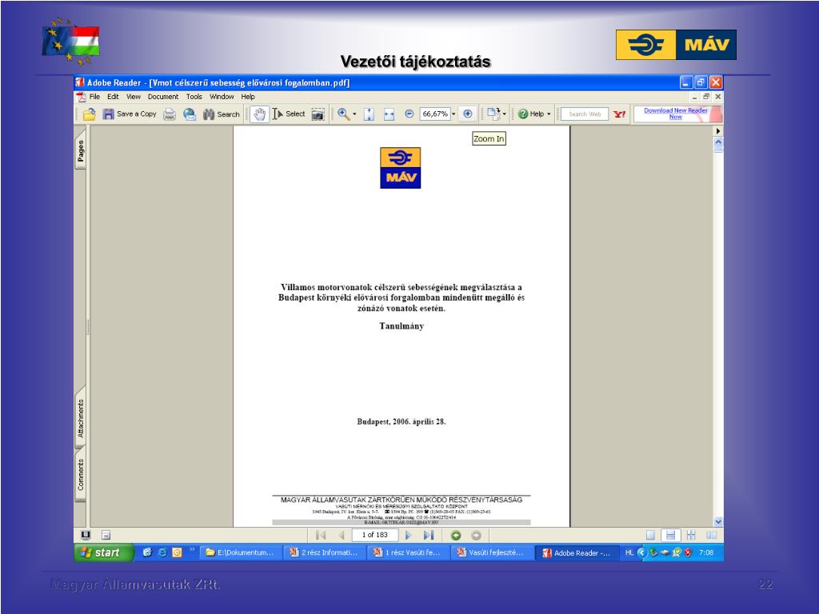The height and width of the screenshot is (614, 819).
Task: Expand hidden tray icons arrow
Action: [642, 552]
